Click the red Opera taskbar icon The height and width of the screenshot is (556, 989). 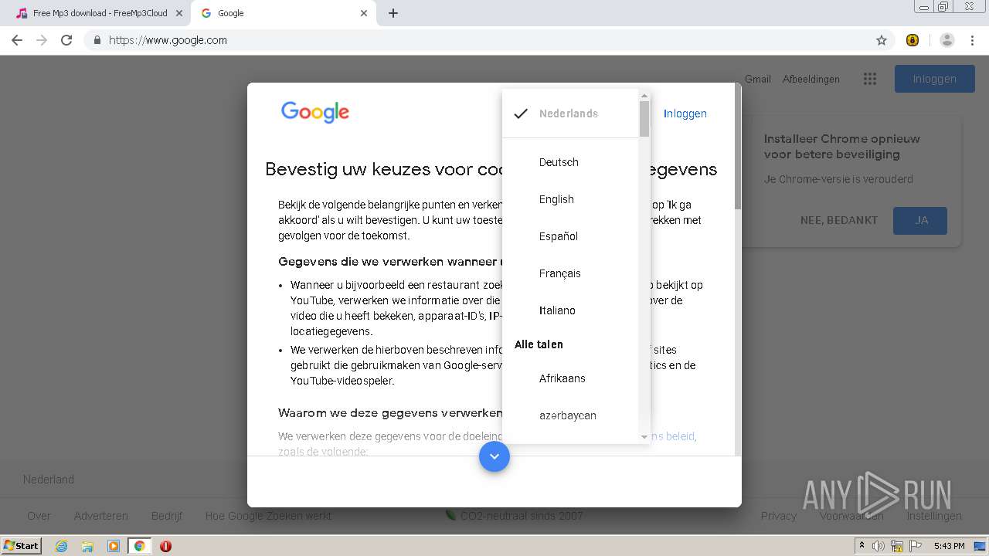coord(165,546)
